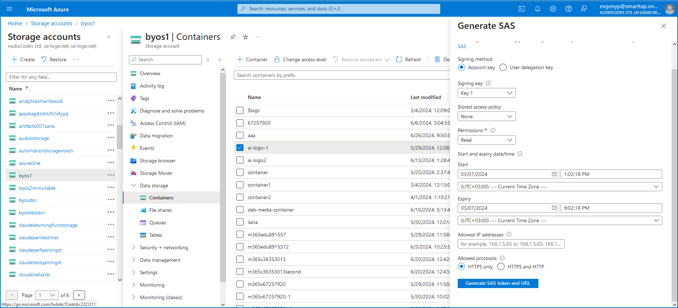Add a new Container
The height and width of the screenshot is (308, 678).
[x=252, y=59]
